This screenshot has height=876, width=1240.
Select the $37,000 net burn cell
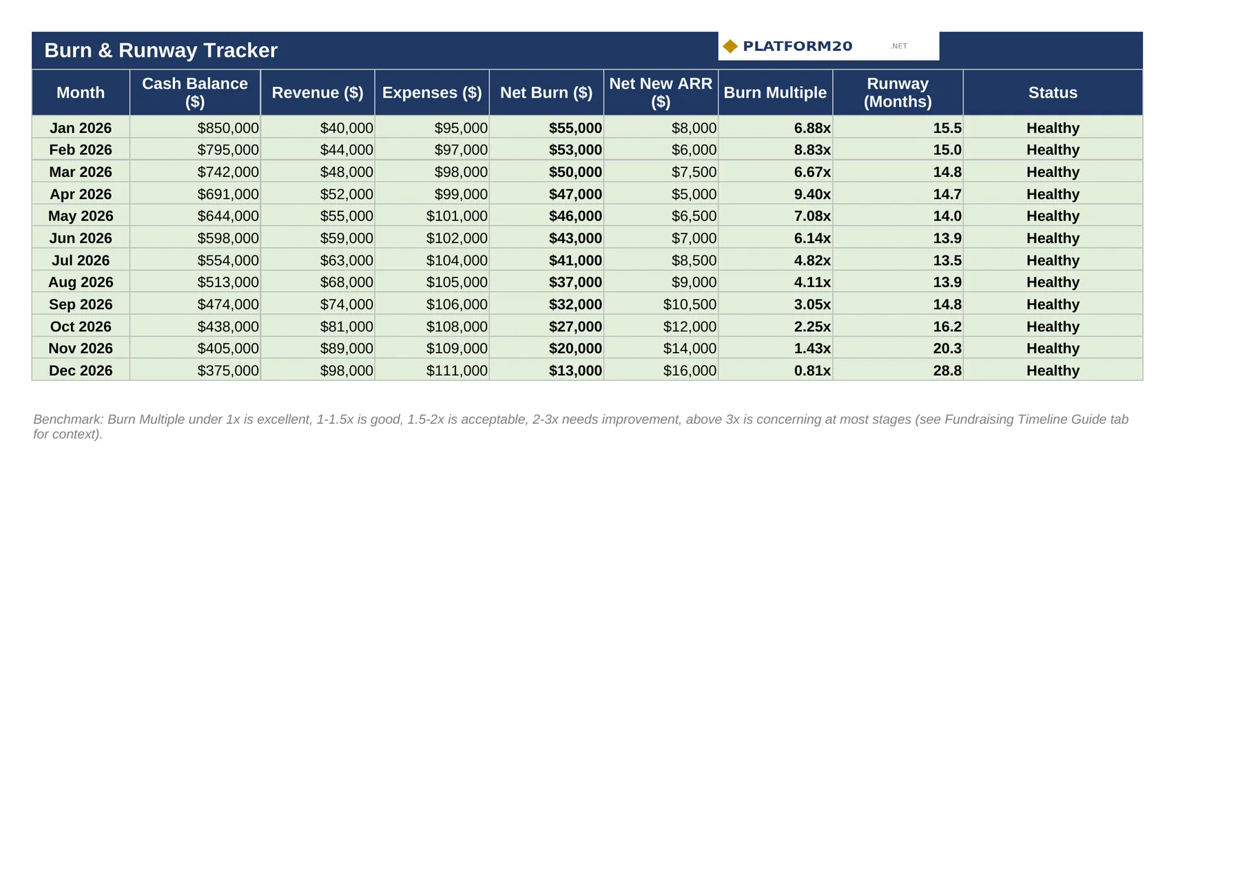(x=546, y=282)
